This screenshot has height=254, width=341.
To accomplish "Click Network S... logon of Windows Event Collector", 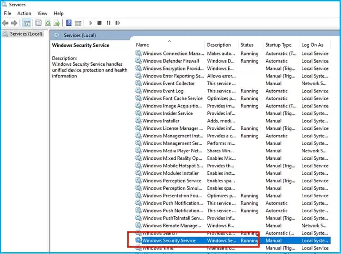I will tap(314, 83).
